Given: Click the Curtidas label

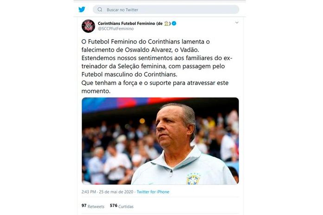Looking at the screenshot, I should [126, 206].
